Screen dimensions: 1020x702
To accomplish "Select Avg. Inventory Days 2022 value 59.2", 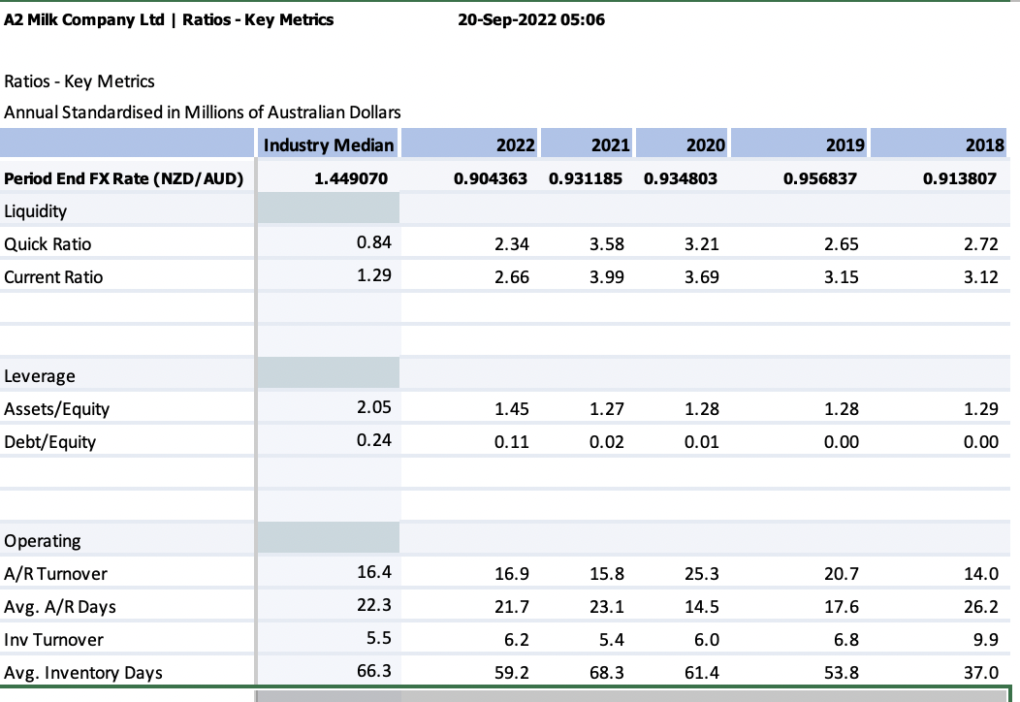I will (512, 673).
